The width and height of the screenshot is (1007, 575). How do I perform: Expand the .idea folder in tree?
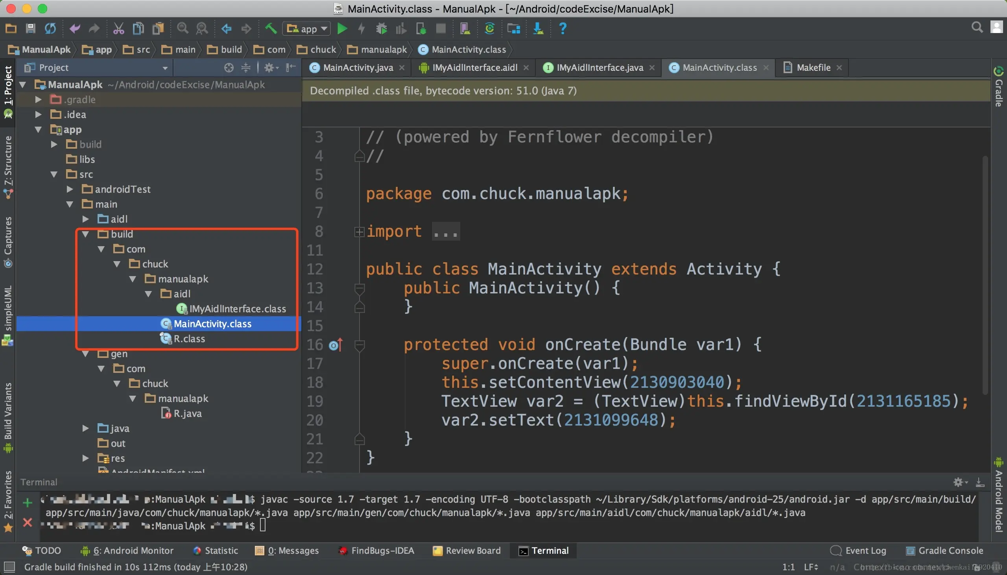(38, 114)
